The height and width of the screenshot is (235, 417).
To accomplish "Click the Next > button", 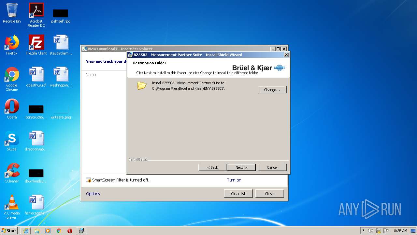I will (x=241, y=167).
